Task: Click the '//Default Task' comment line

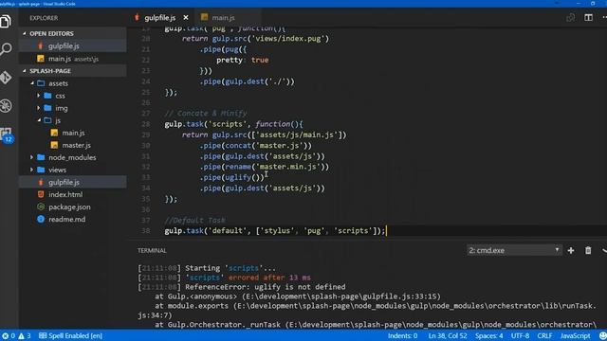Action: 194,221
